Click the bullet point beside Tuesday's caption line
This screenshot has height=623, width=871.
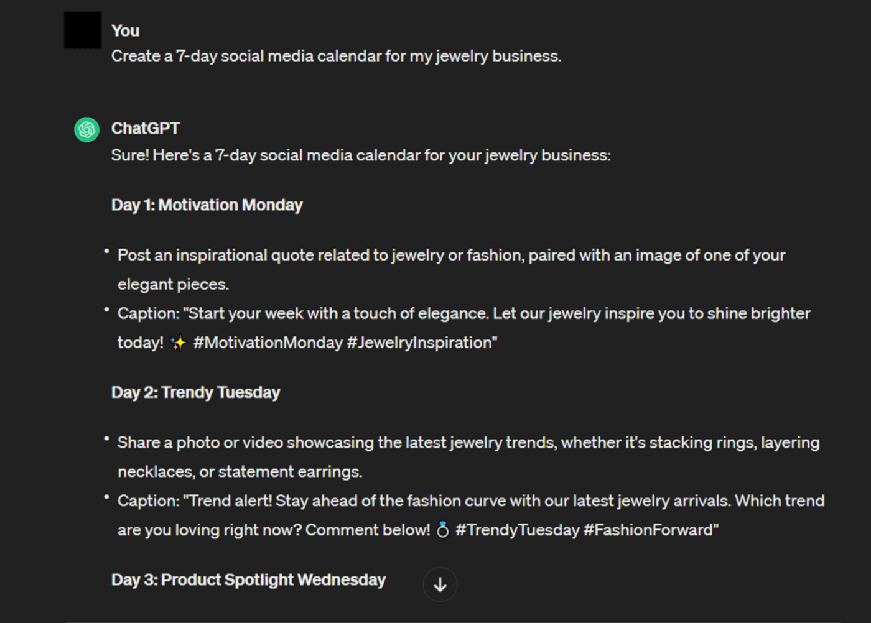[x=106, y=496]
